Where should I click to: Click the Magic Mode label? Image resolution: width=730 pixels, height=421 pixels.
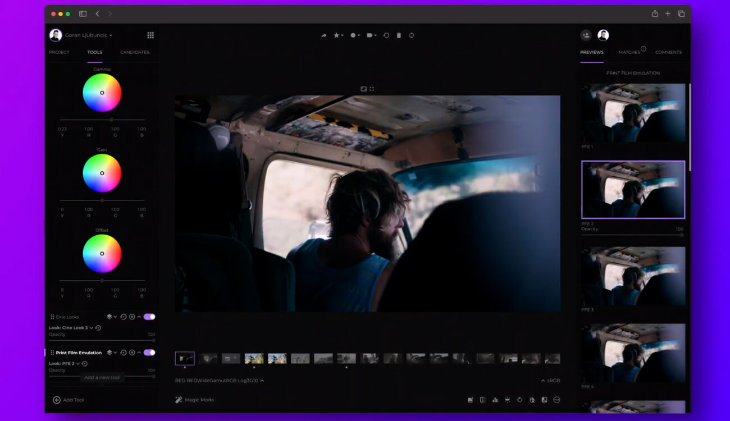coord(199,400)
